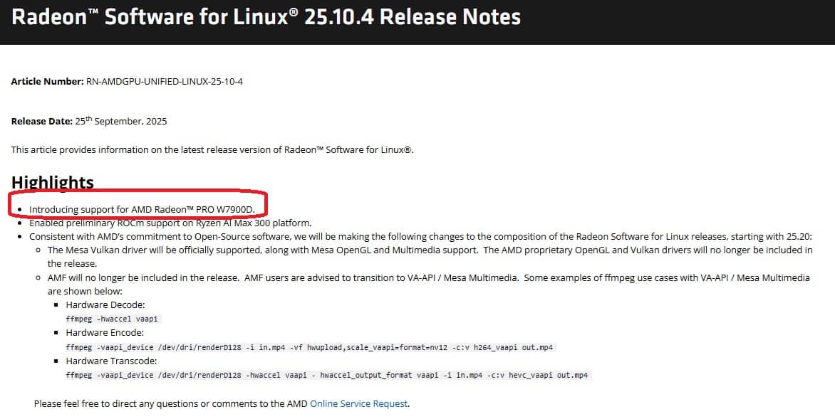Click the 'Hardware Transcode:' label
The width and height of the screenshot is (835, 419).
click(110, 361)
